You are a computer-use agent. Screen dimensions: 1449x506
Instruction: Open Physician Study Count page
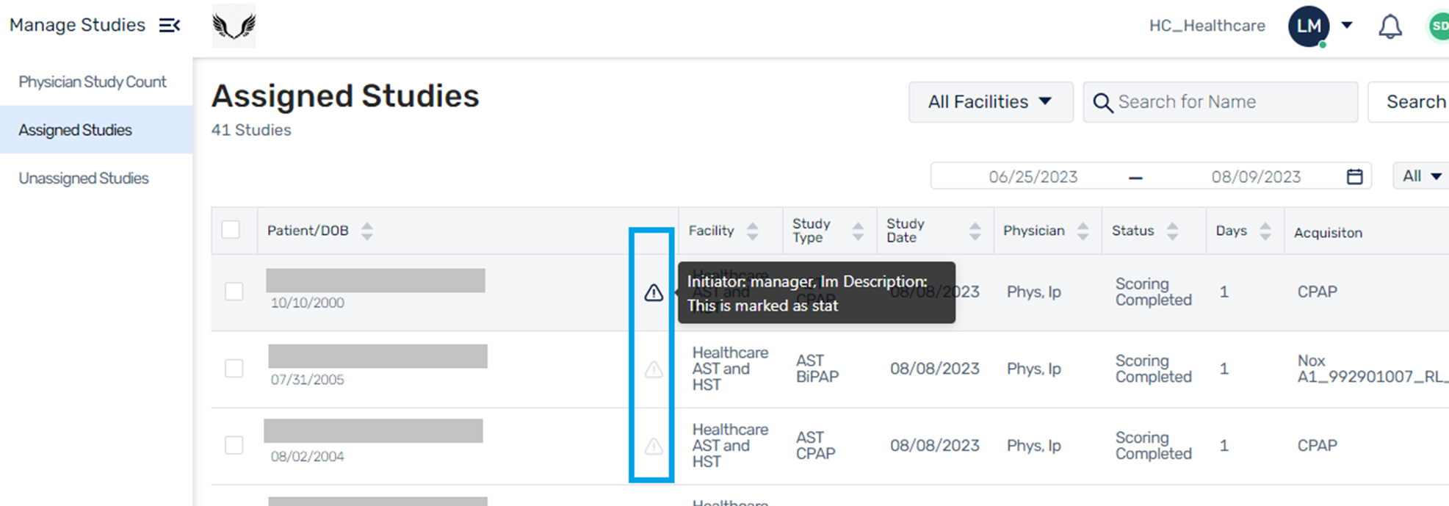(x=93, y=82)
